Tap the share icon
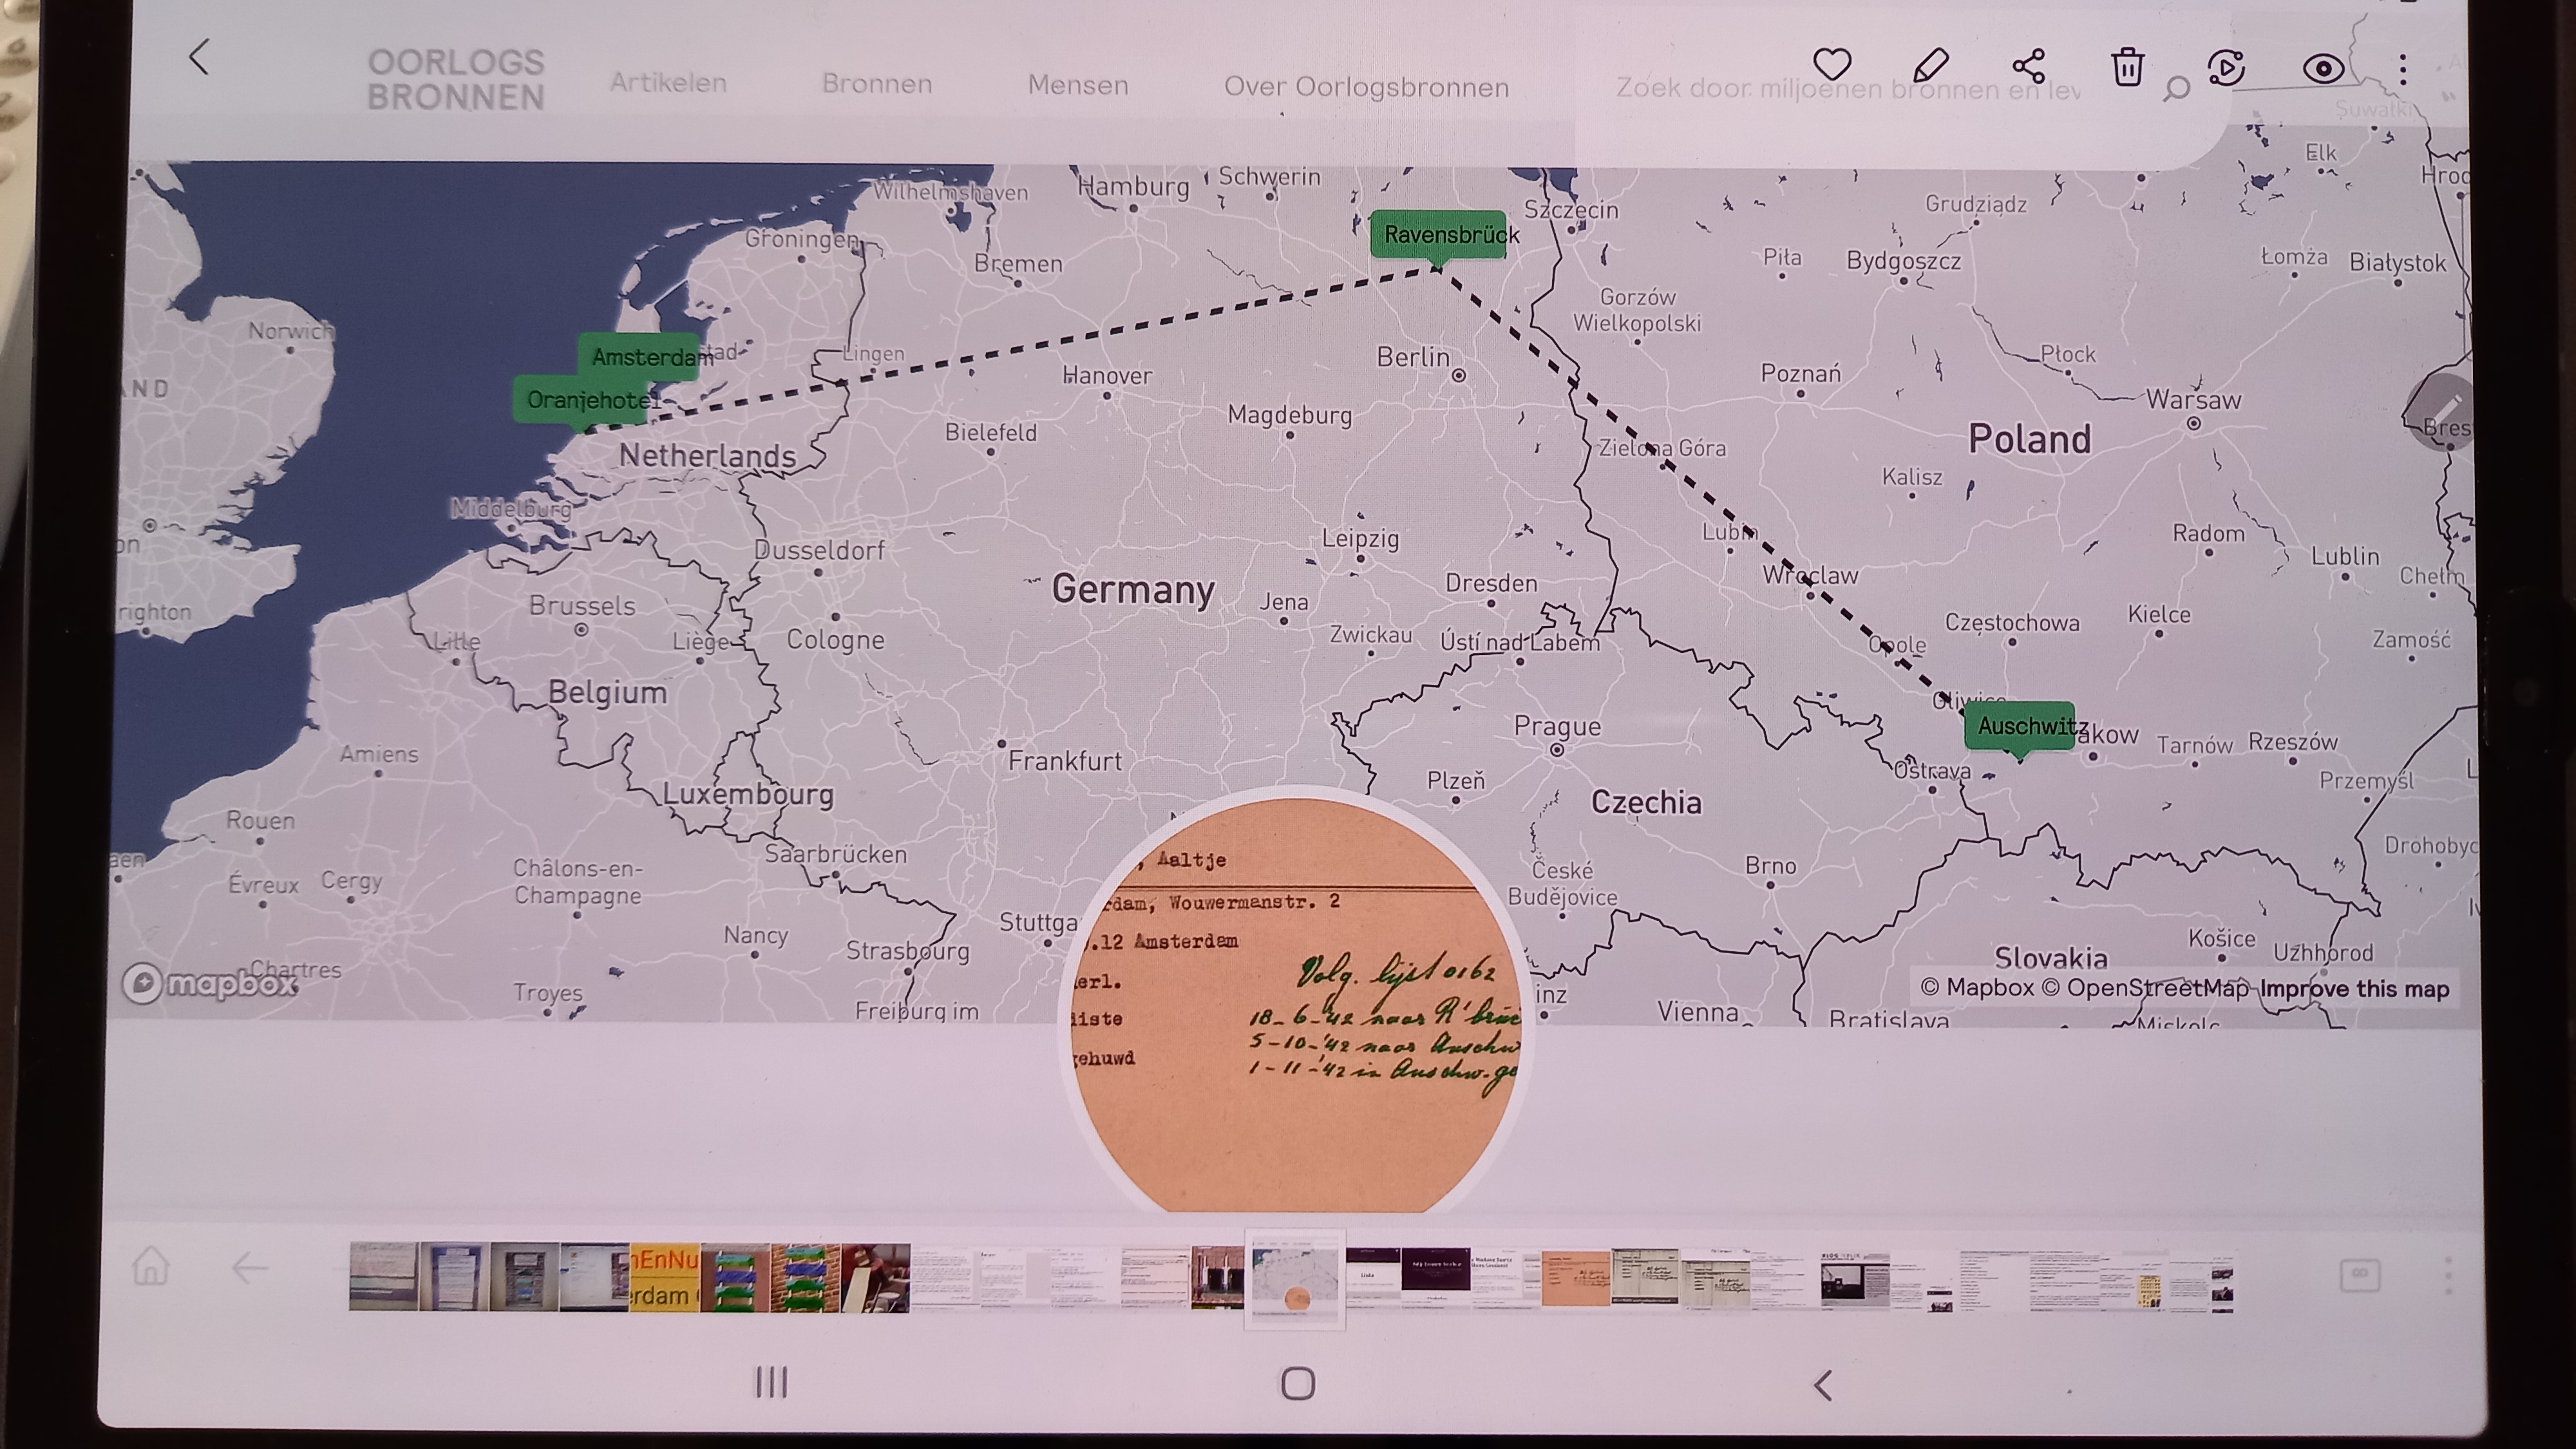2576x1449 pixels. tap(2029, 66)
